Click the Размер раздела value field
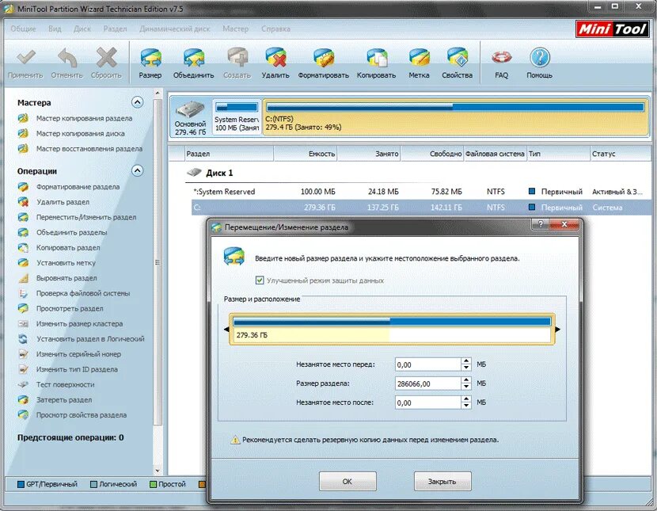 [427, 383]
